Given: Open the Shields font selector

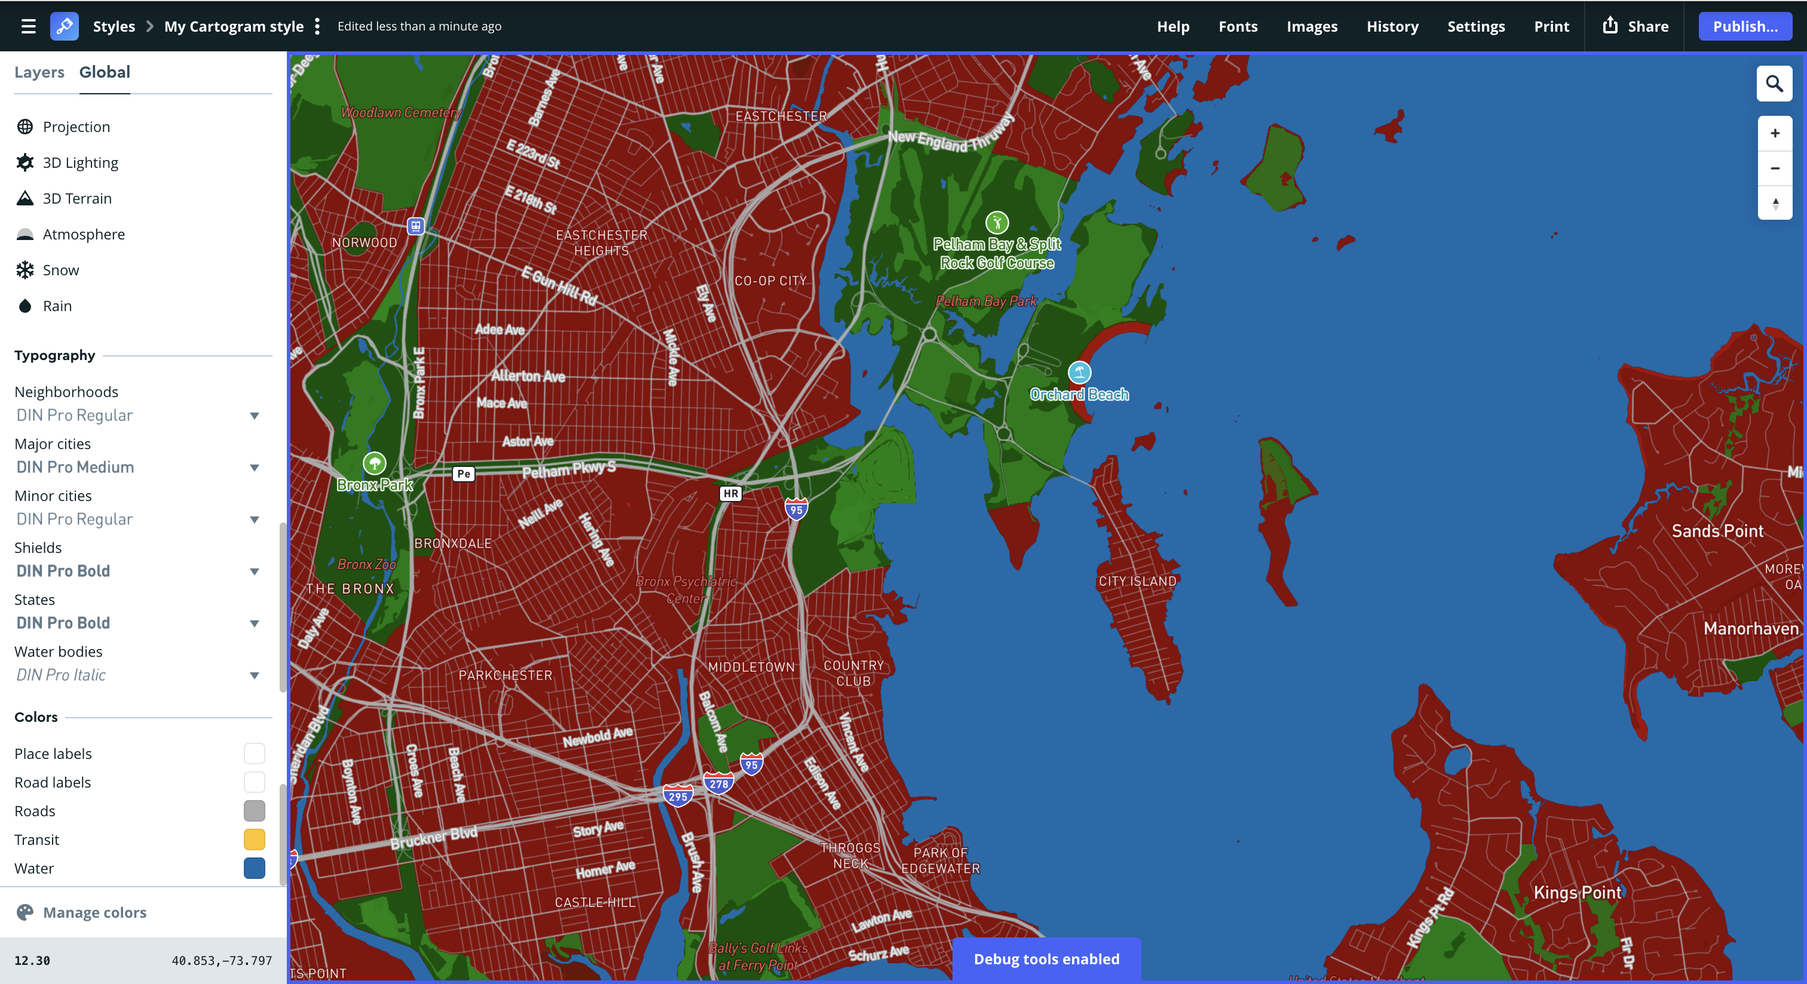Looking at the screenshot, I should [x=255, y=571].
